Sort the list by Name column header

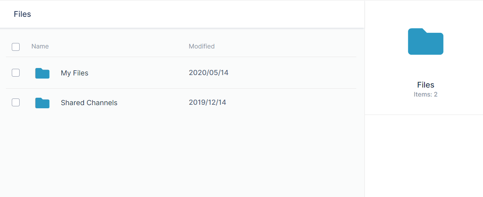pyautogui.click(x=40, y=46)
